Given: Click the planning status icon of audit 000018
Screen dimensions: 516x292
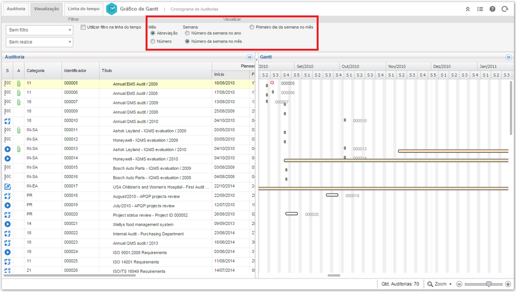Looking at the screenshot, I should [x=8, y=196].
